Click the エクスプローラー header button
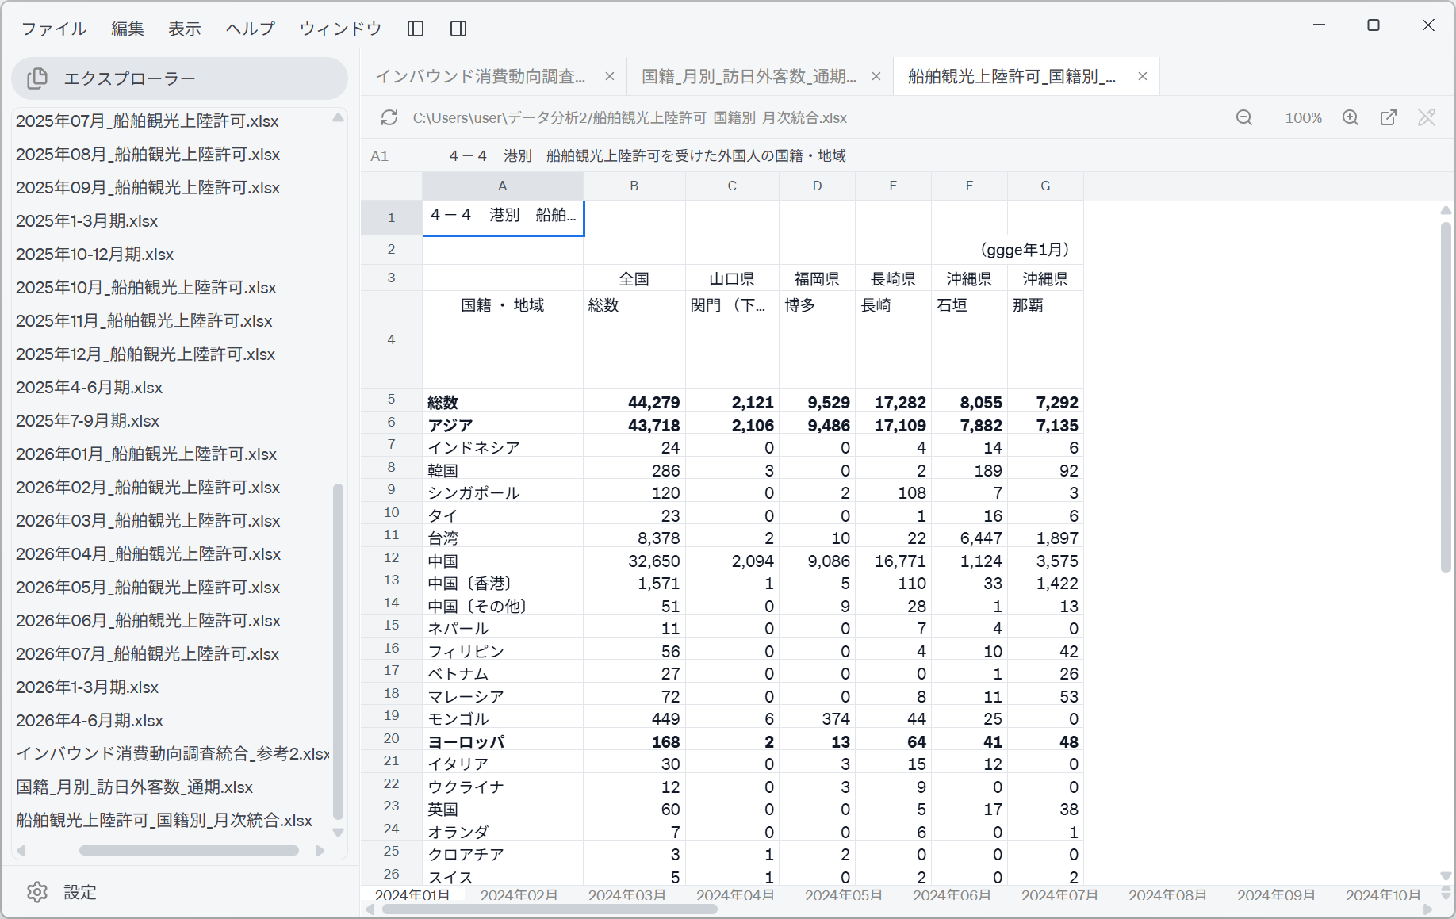The width and height of the screenshot is (1456, 919). click(x=179, y=78)
